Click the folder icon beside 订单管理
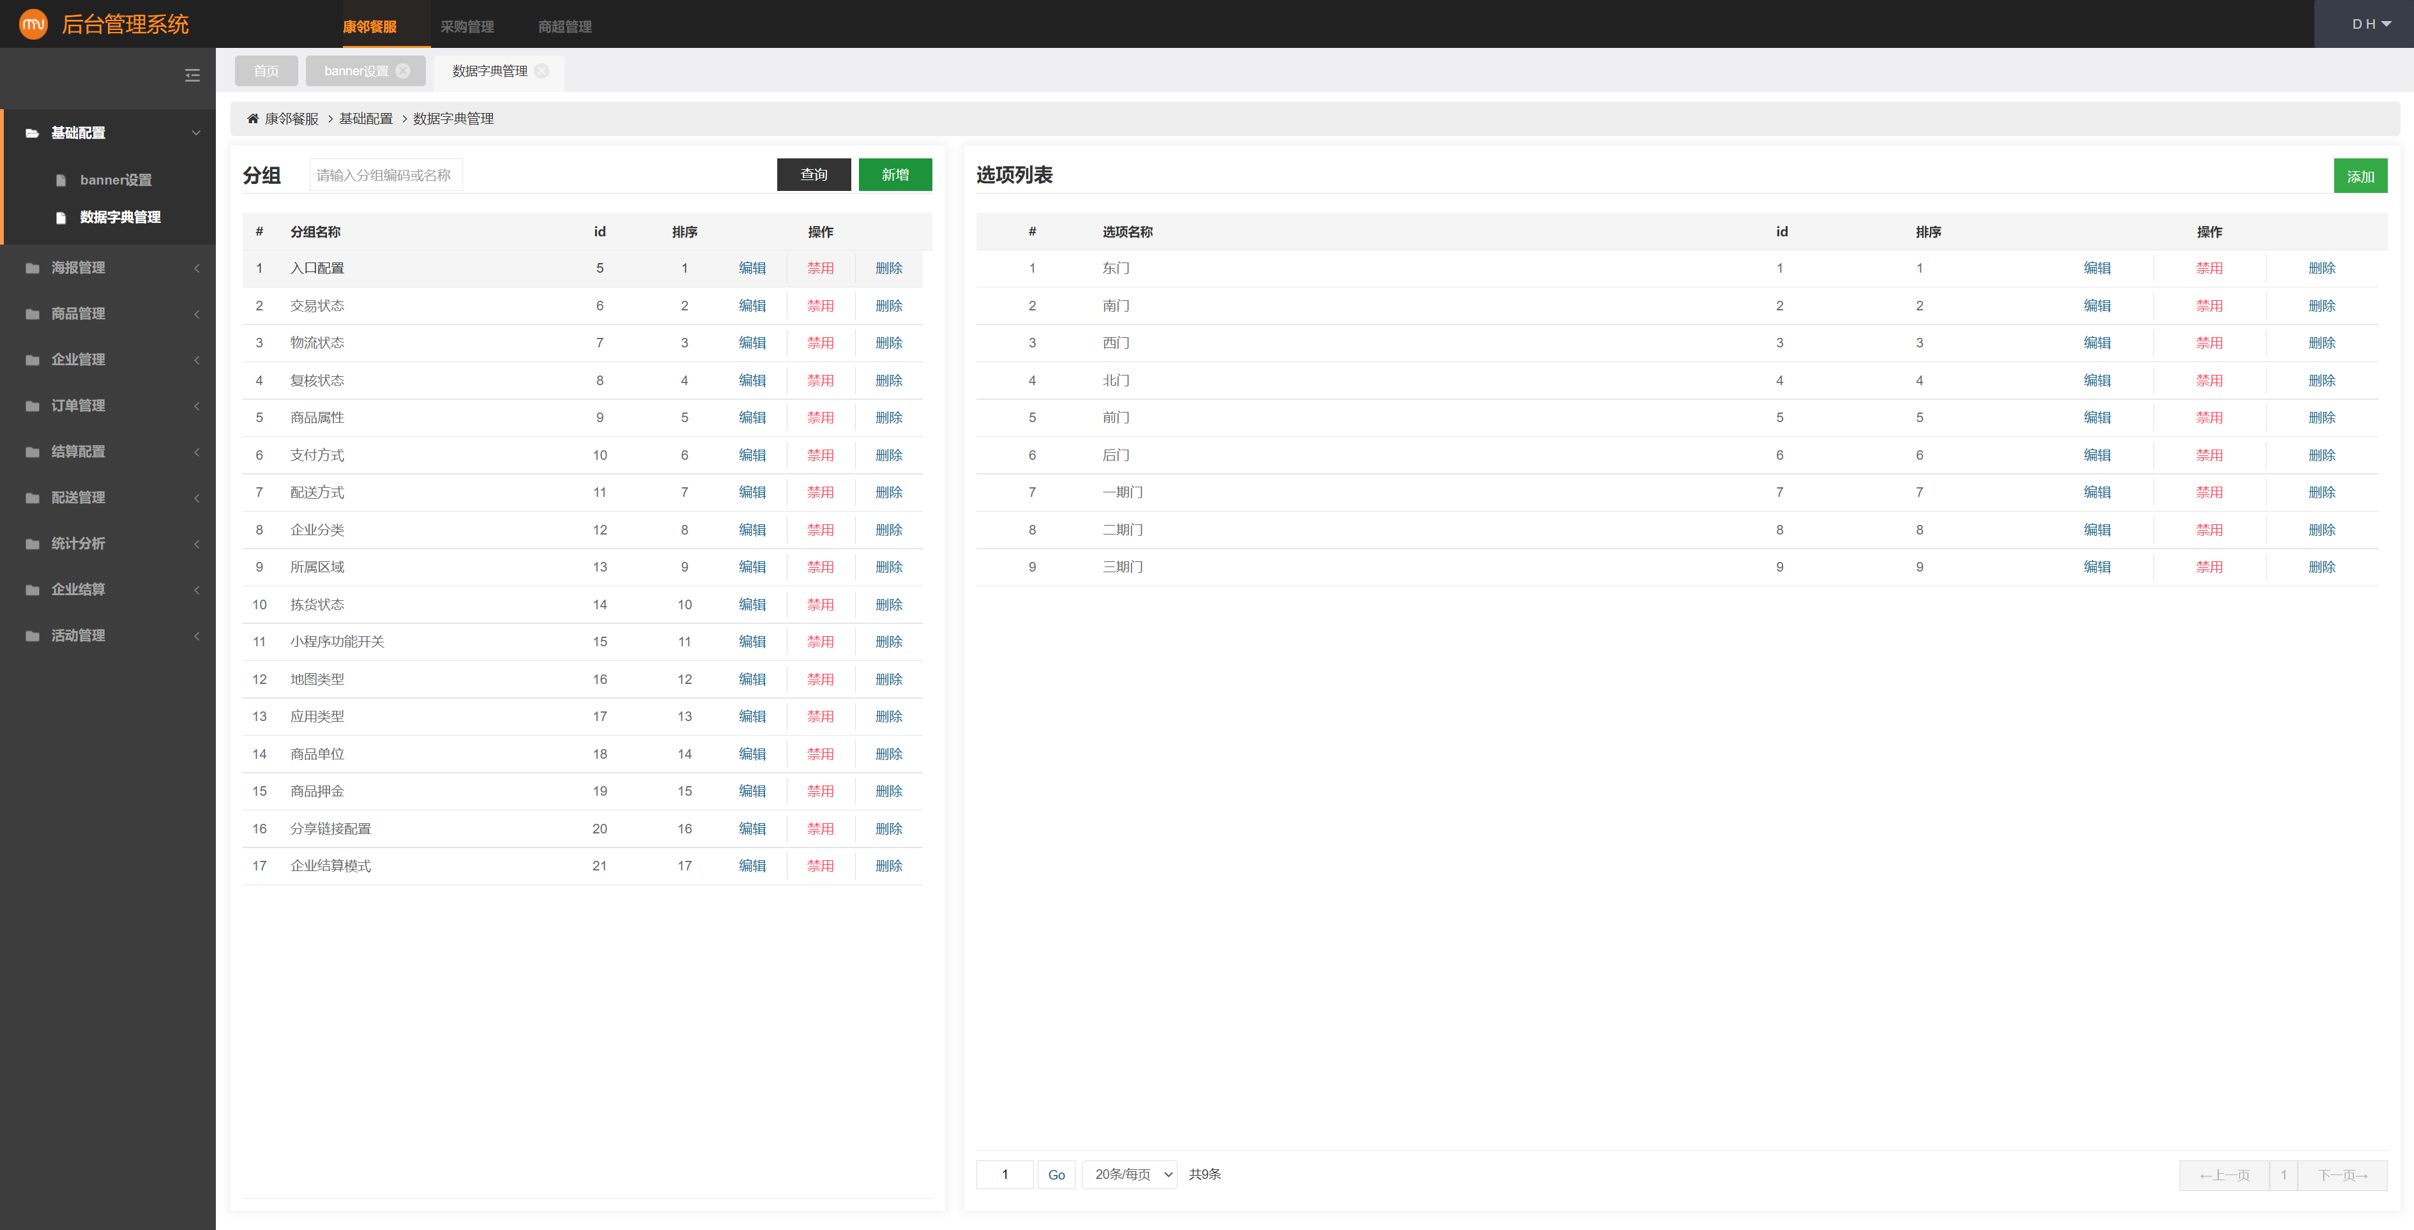This screenshot has height=1230, width=2414. (32, 406)
